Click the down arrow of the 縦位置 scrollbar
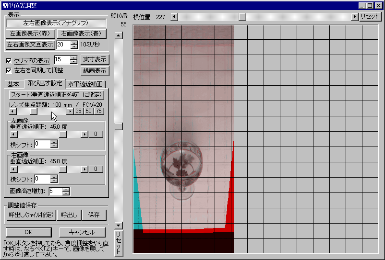The width and height of the screenshot is (385, 260). tap(119, 225)
